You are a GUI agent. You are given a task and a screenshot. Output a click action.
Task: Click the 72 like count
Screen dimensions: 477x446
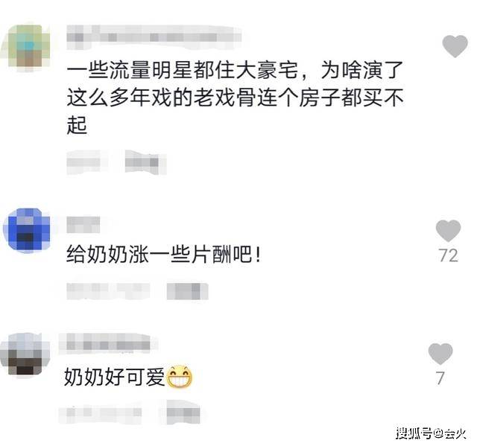[x=449, y=255]
